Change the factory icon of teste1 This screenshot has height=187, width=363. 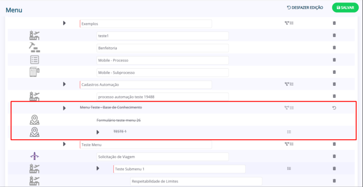click(34, 36)
